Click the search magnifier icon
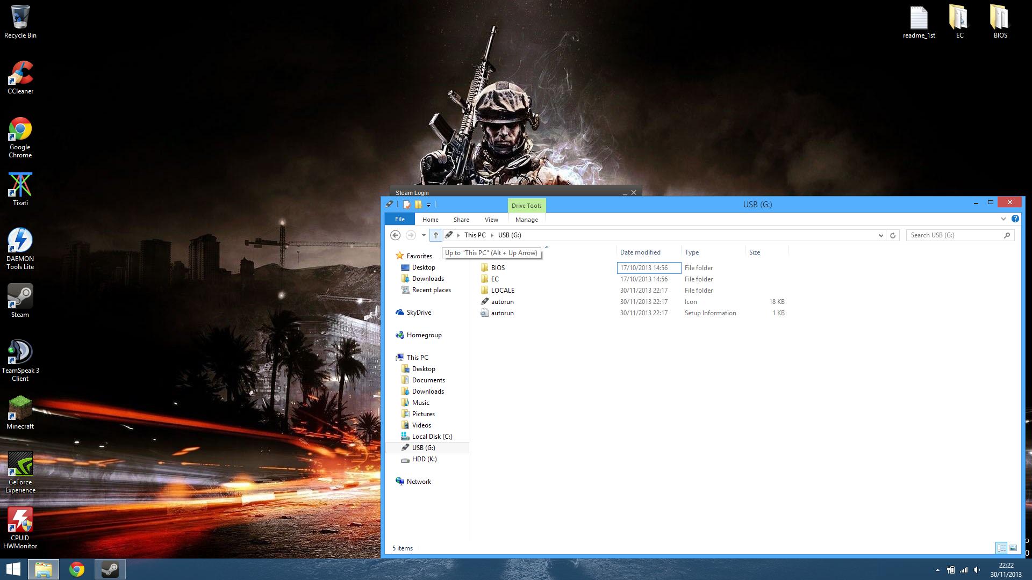The width and height of the screenshot is (1032, 580). click(x=1007, y=235)
